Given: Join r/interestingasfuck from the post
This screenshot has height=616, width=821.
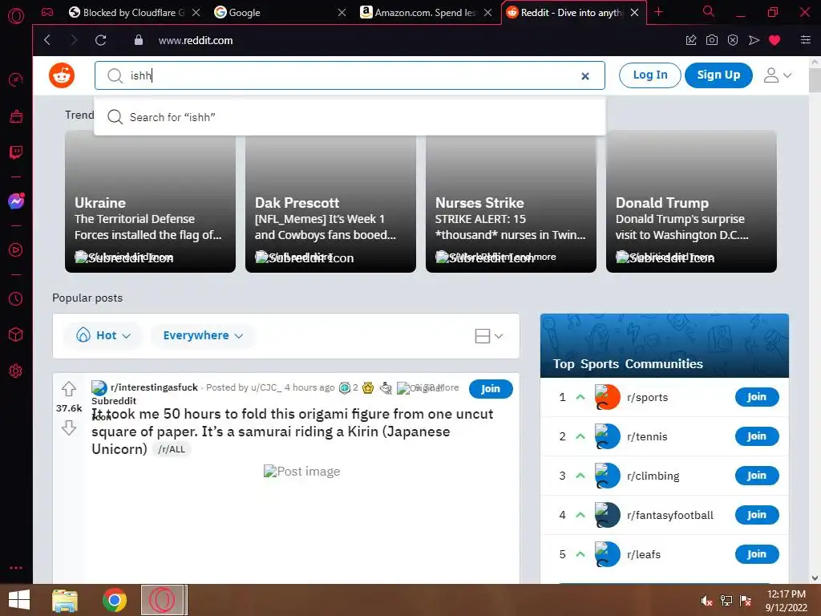Looking at the screenshot, I should click(x=491, y=389).
